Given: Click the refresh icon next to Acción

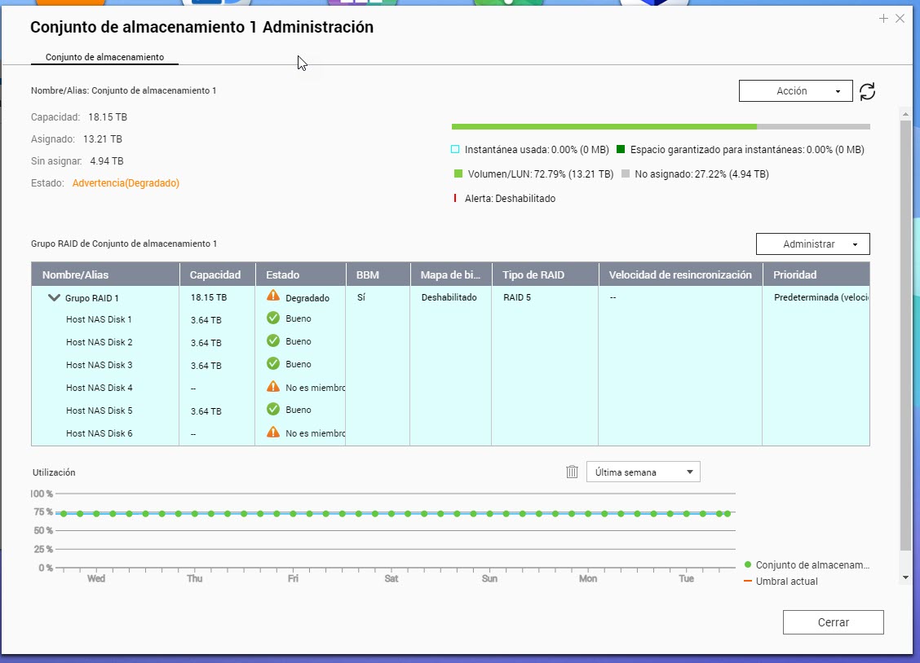Looking at the screenshot, I should coord(868,91).
